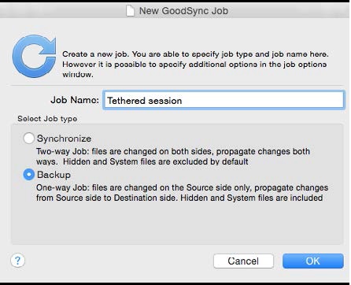Click the One-way Job description text
This screenshot has width=351, height=285.
[x=182, y=193]
